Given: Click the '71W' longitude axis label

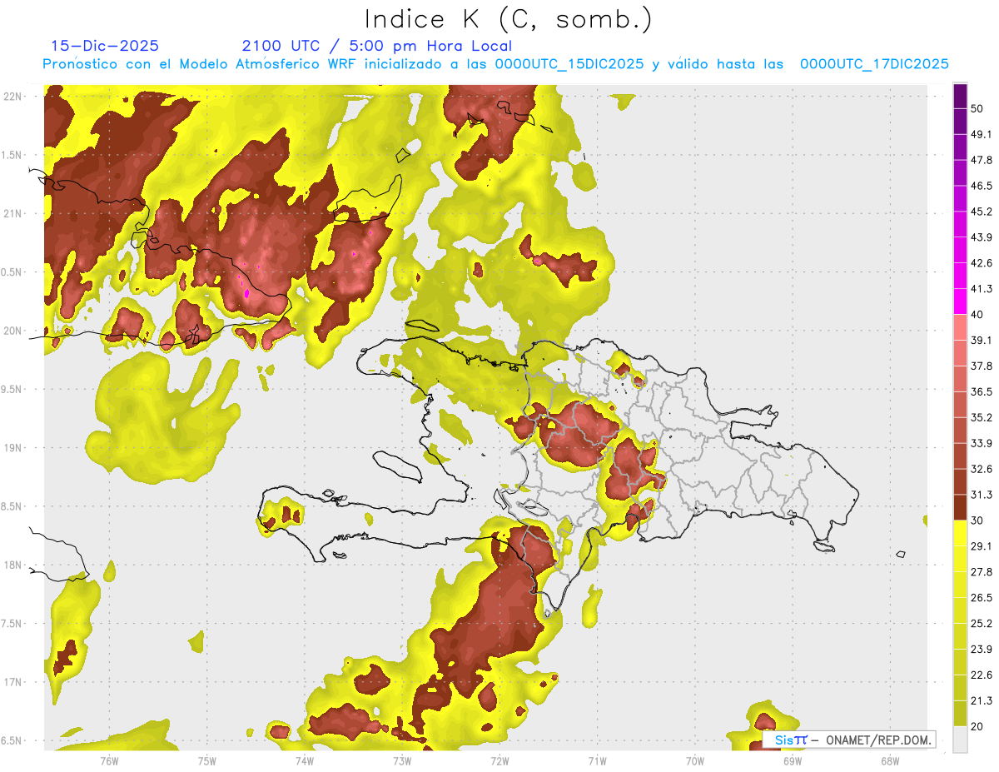Looking at the screenshot, I should click(x=597, y=761).
